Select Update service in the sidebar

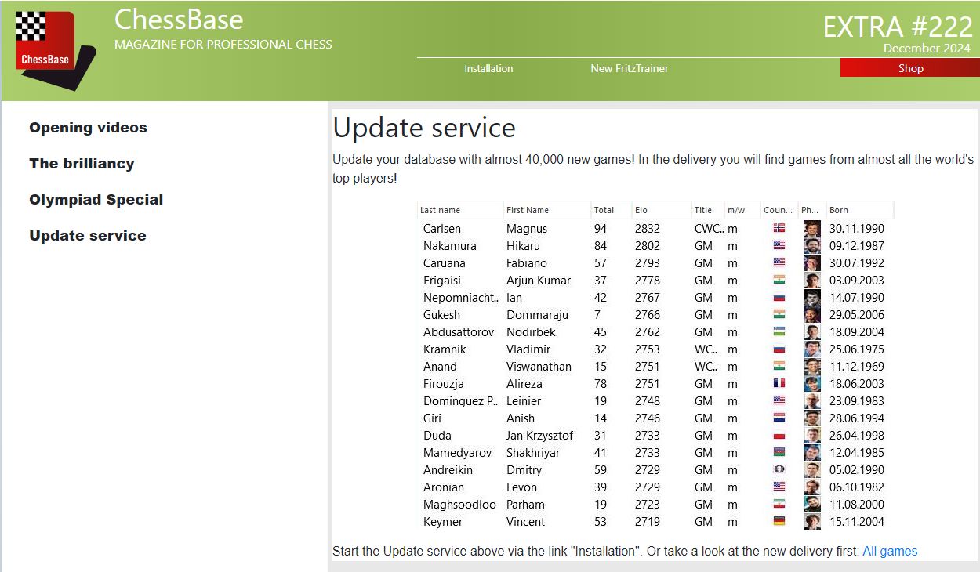click(x=87, y=236)
